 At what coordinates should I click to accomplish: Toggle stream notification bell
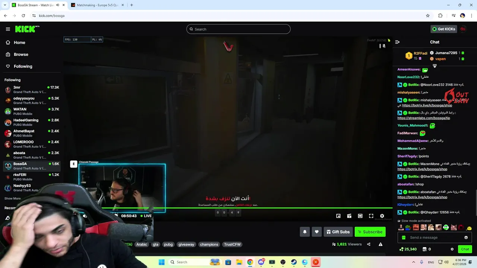click(305, 232)
